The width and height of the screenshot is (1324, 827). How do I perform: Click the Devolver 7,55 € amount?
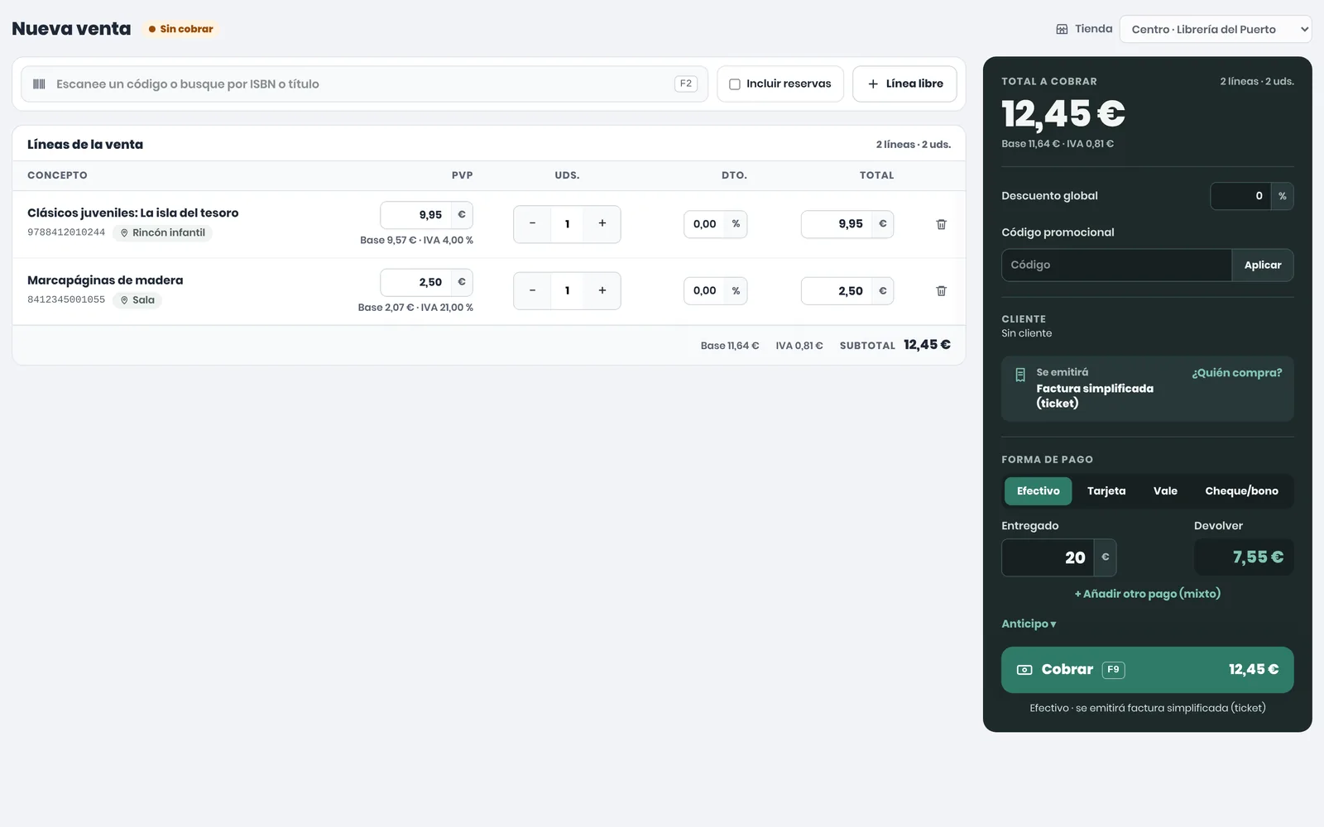pos(1244,558)
